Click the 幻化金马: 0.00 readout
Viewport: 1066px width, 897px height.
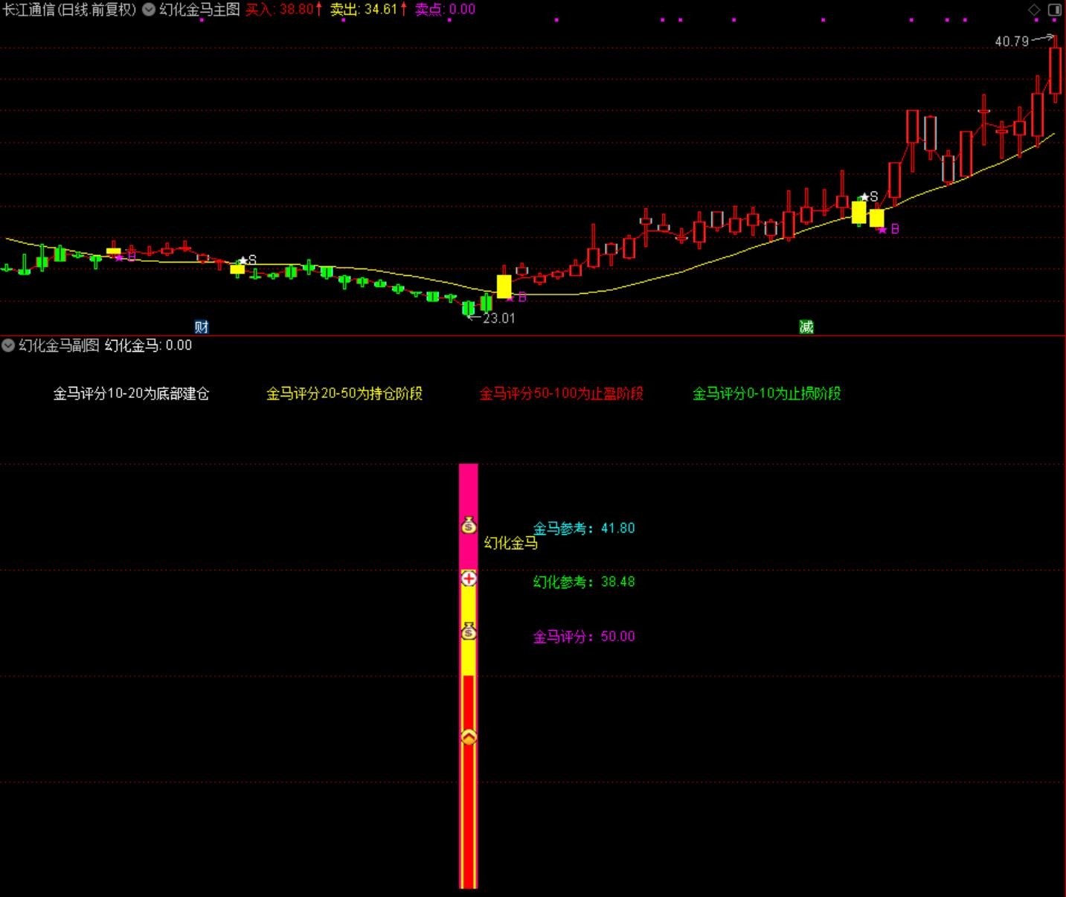tap(148, 345)
